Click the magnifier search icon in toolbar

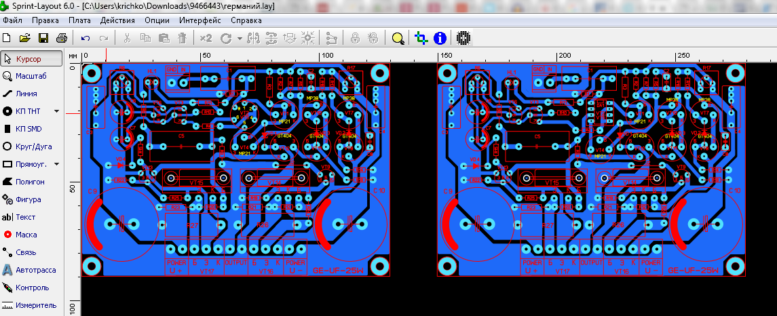click(398, 38)
